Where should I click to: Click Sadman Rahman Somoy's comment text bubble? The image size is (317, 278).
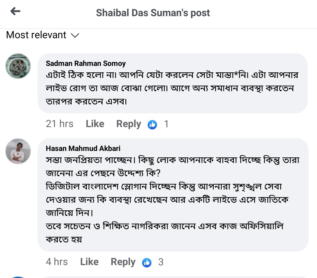pyautogui.click(x=172, y=88)
